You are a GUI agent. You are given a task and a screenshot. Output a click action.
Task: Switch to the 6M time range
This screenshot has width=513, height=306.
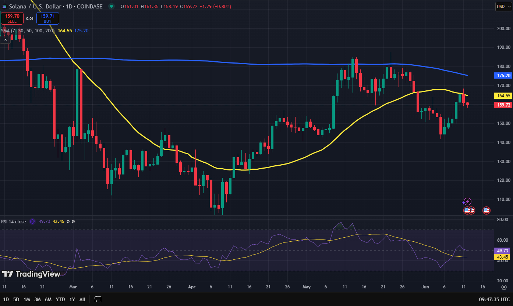coord(48,299)
